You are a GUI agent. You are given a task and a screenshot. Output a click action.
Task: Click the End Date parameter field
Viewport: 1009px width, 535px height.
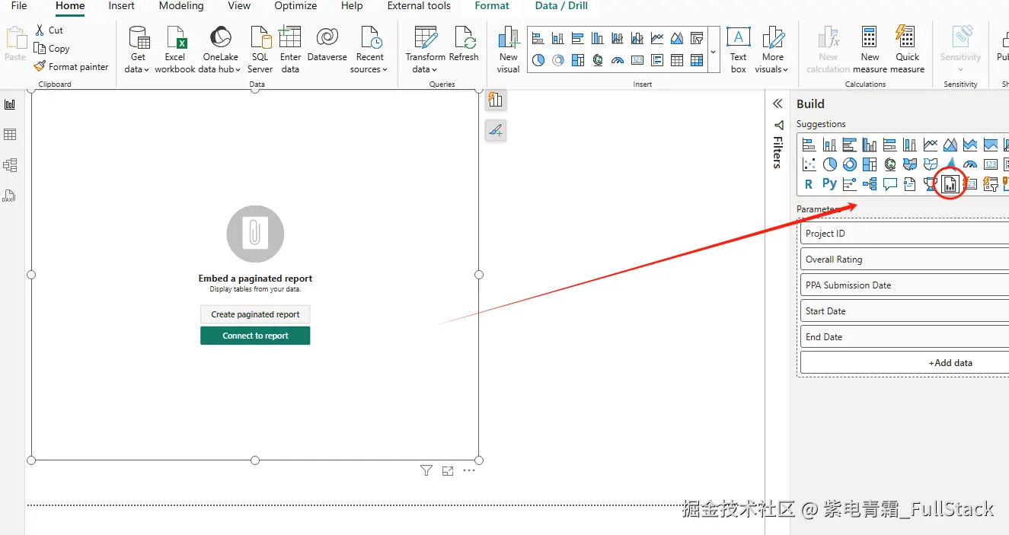[905, 337]
